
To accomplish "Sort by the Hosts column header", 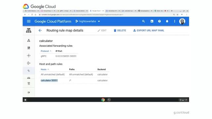I will click(x=45, y=69).
